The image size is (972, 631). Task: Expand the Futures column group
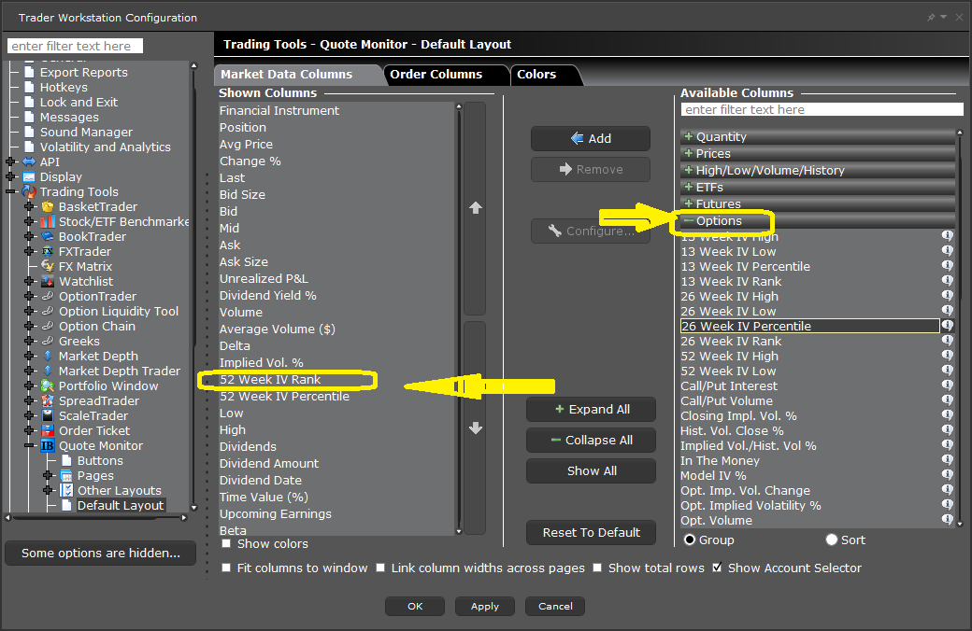pyautogui.click(x=688, y=203)
